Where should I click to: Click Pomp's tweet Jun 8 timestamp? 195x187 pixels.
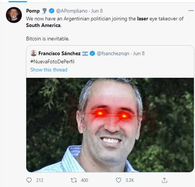coord(97,11)
